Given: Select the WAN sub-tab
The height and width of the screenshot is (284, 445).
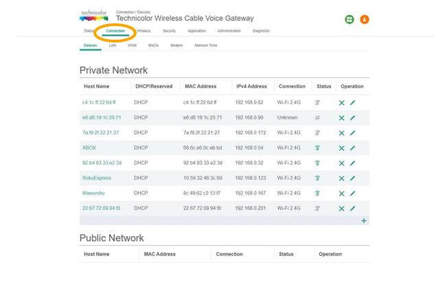Looking at the screenshot, I should [x=131, y=45].
